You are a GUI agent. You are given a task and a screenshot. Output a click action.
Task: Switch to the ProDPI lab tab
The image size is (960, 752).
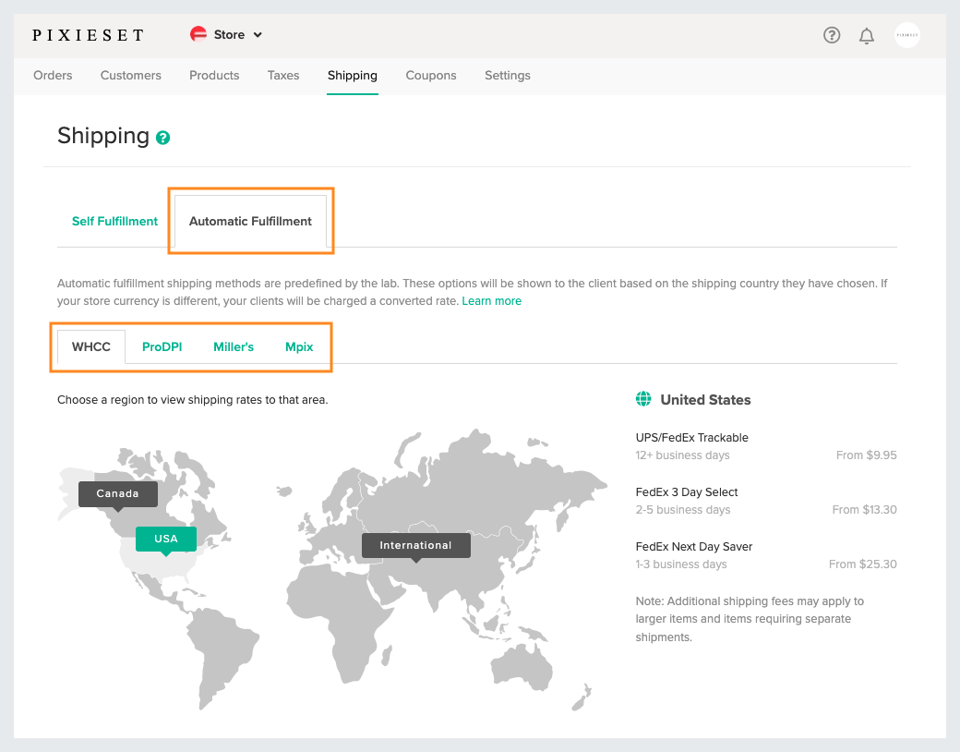point(162,346)
